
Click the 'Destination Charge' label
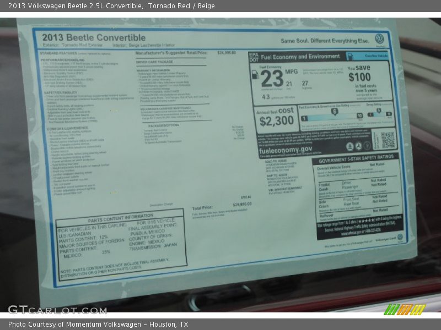pyautogui.click(x=161, y=205)
